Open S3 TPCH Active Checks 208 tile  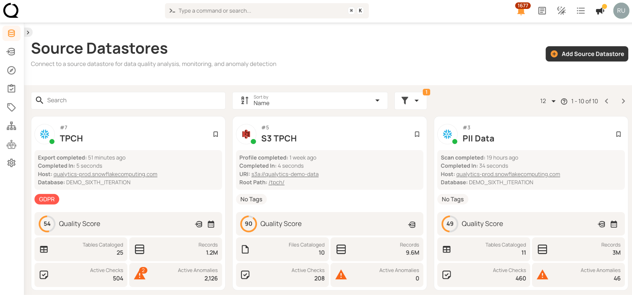pyautogui.click(x=282, y=275)
